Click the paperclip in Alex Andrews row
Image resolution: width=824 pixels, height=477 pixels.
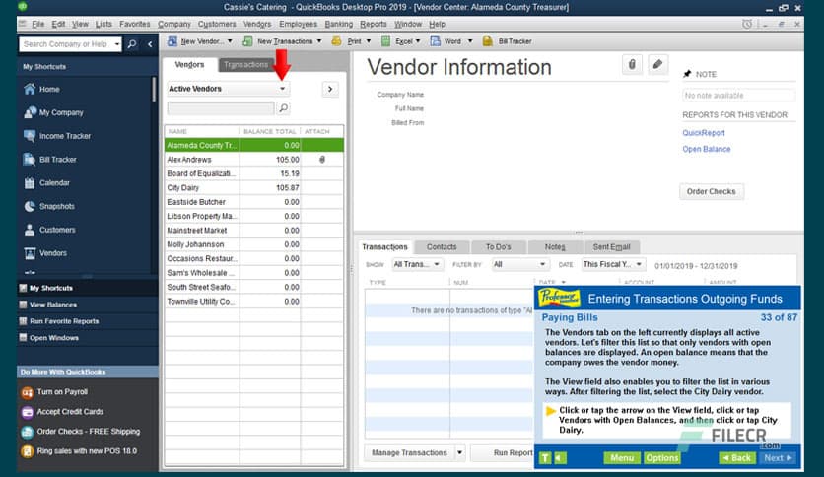click(322, 160)
